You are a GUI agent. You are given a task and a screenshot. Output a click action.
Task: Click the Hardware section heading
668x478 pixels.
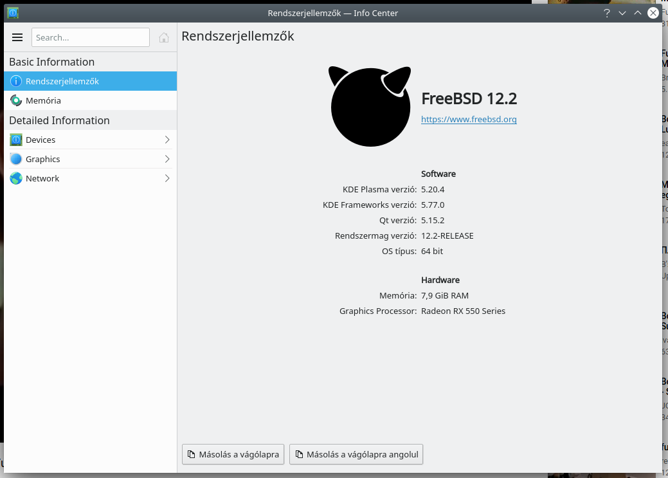(440, 280)
